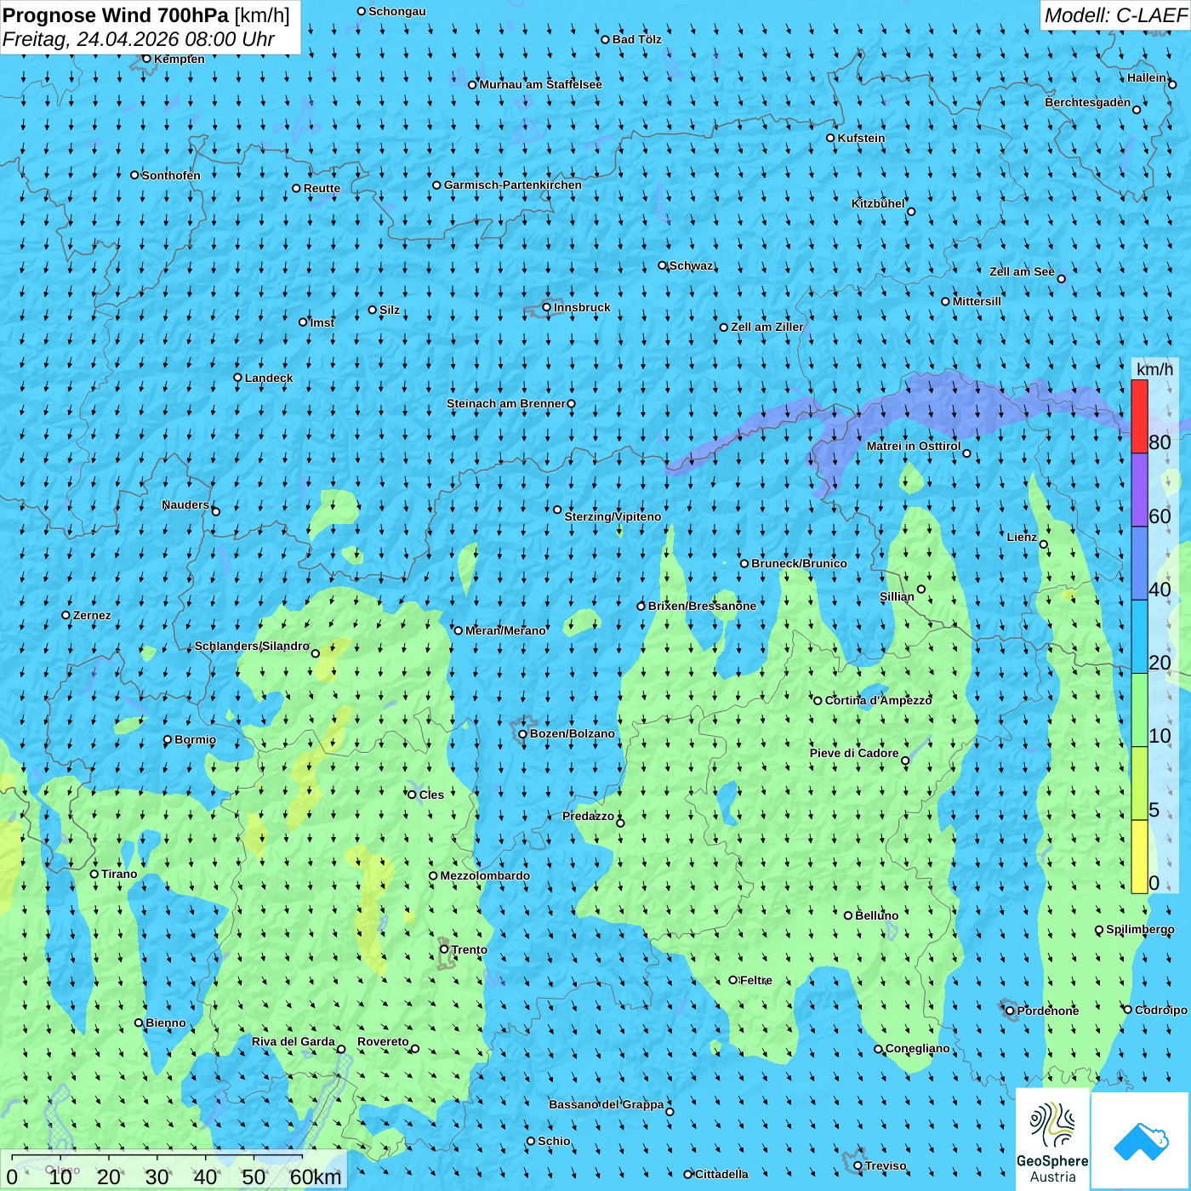Click the Trento city label

tap(470, 949)
